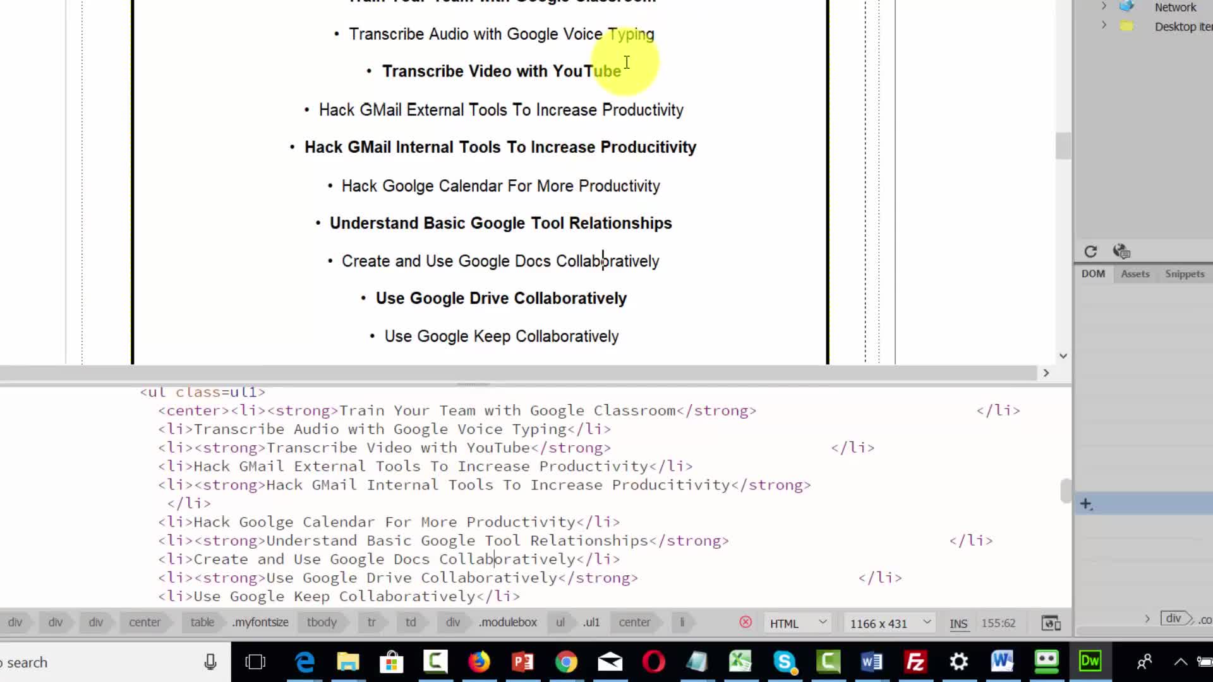1213x682 pixels.
Task: Click code line 'Transcribe Audio with Google Voice Typing'
Action: coord(384,429)
